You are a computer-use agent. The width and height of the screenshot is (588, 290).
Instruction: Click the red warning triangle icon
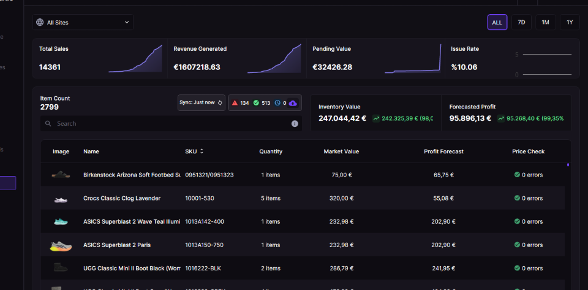coord(235,103)
